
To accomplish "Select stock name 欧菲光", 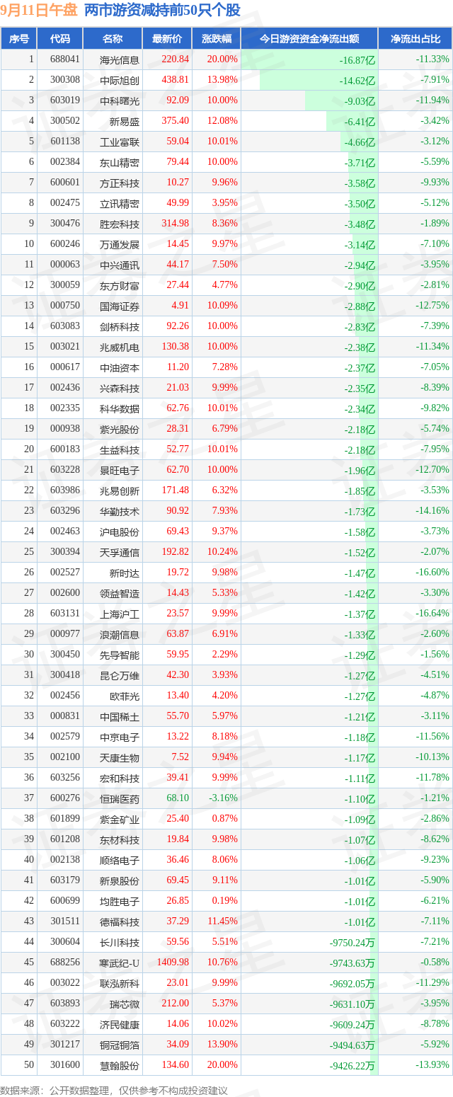I will pyautogui.click(x=125, y=696).
